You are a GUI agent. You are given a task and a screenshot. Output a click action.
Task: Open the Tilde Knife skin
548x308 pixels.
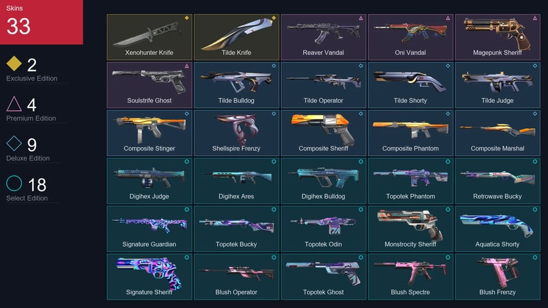click(237, 37)
